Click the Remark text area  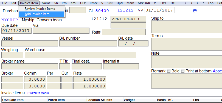[187, 81]
